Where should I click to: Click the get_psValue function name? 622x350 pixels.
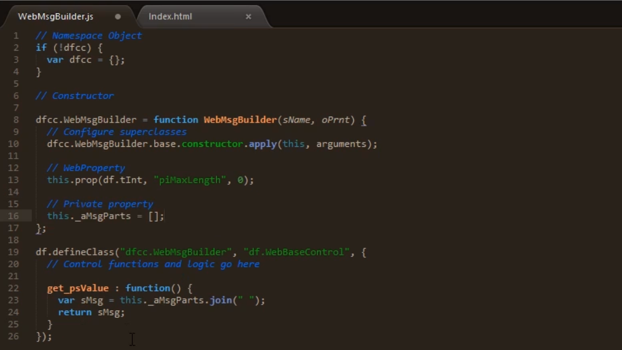78,288
